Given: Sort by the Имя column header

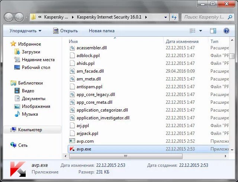Looking at the screenshot, I should click(73, 42).
